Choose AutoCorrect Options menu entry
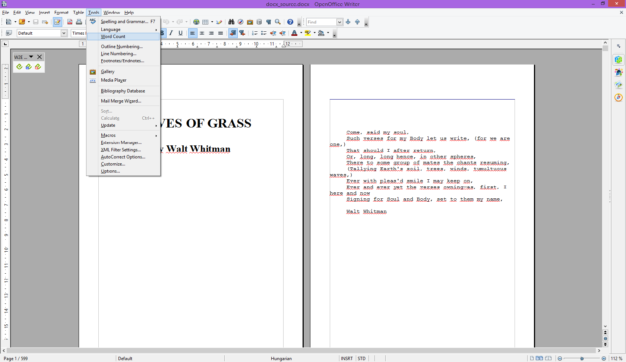The width and height of the screenshot is (626, 362). pos(123,157)
